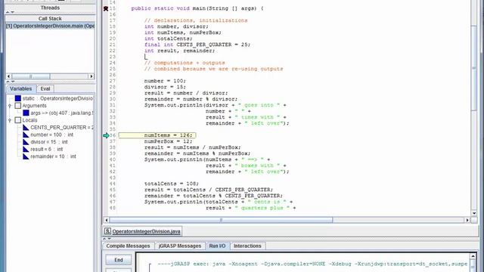Click the editor vertical scrollbar down arrow
The image size is (484, 272).
pos(474,213)
